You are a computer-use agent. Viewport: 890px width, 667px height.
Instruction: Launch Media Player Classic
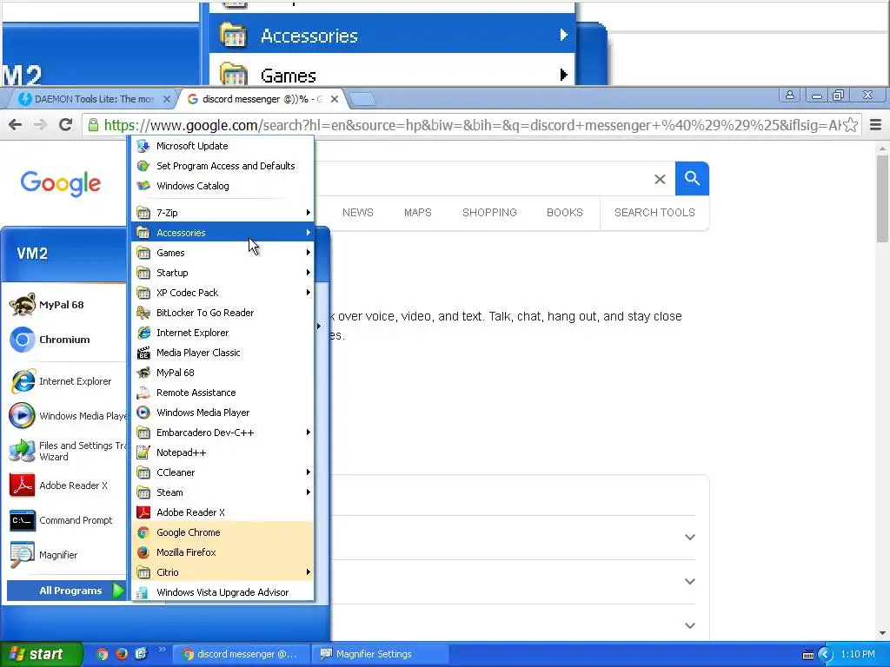coord(222,353)
